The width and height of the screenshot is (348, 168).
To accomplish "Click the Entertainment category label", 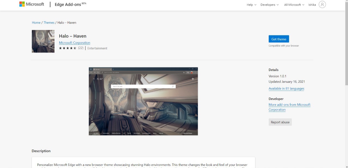I will (97, 48).
